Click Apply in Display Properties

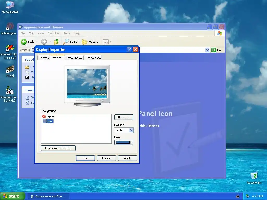(128, 158)
